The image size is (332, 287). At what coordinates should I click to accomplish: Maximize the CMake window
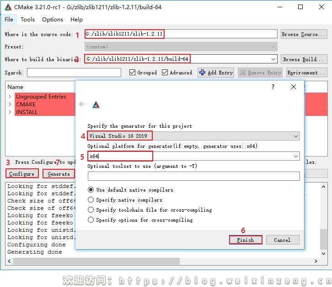300,7
